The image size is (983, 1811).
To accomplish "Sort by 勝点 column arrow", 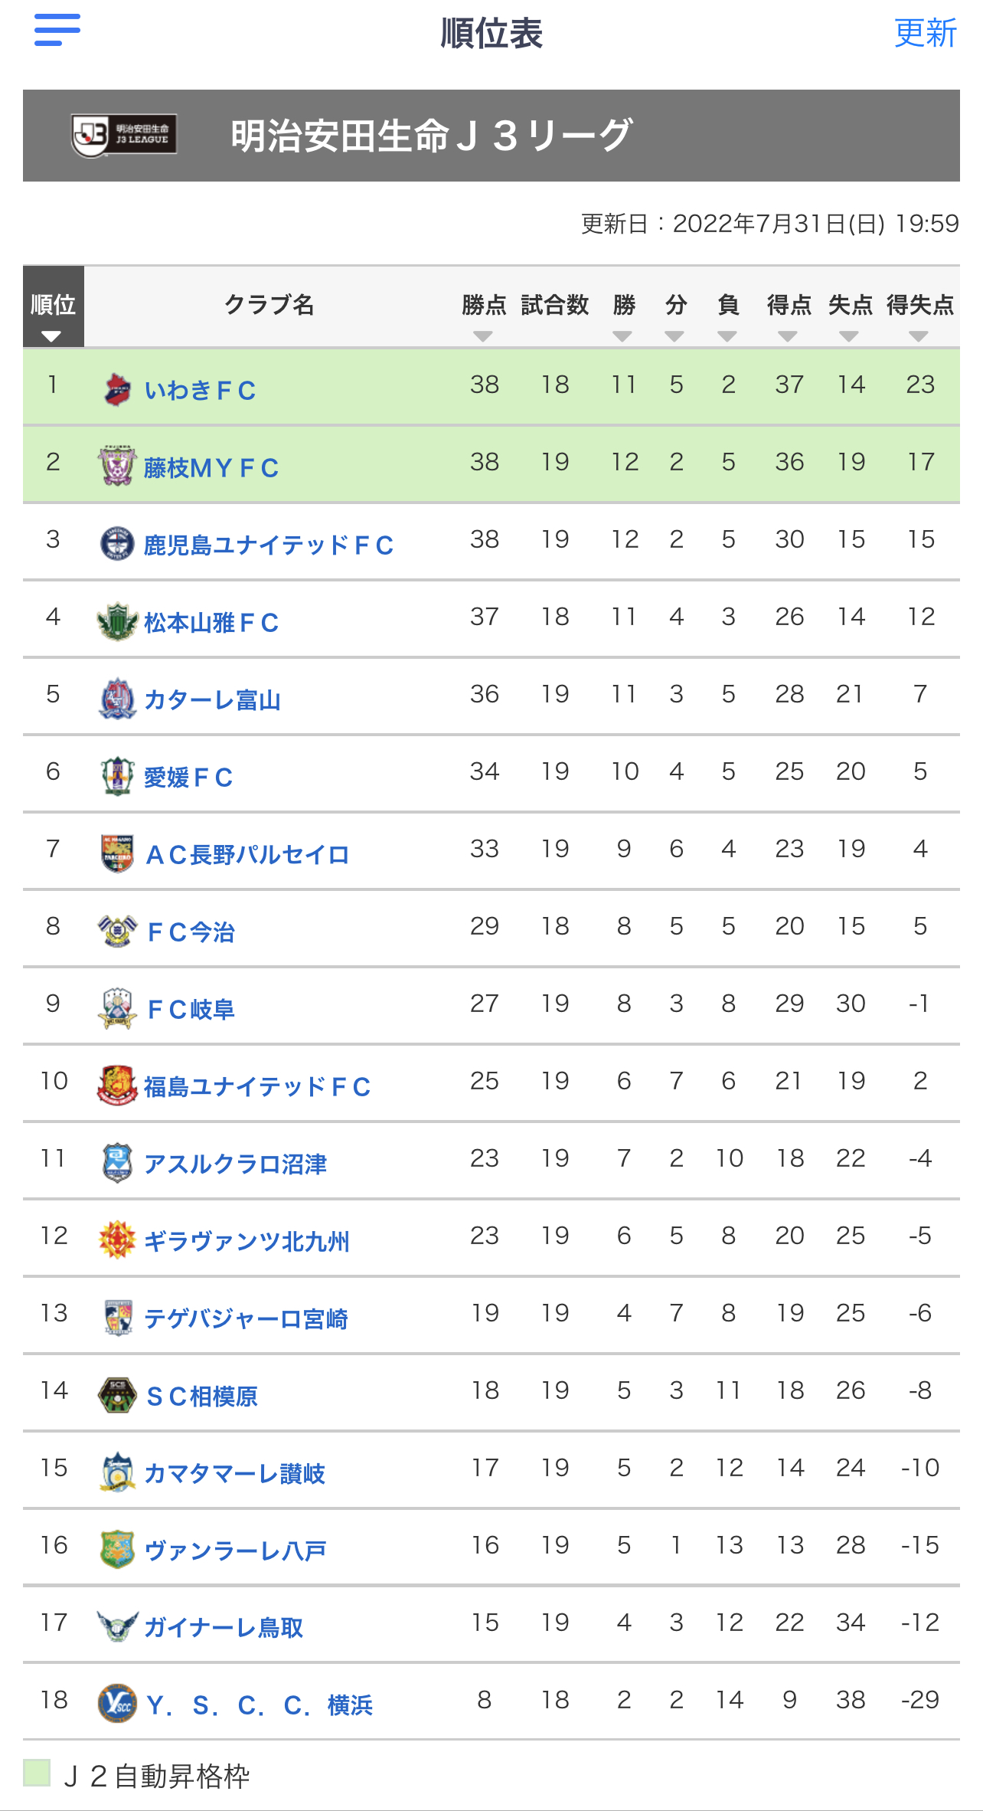I will pos(483,336).
